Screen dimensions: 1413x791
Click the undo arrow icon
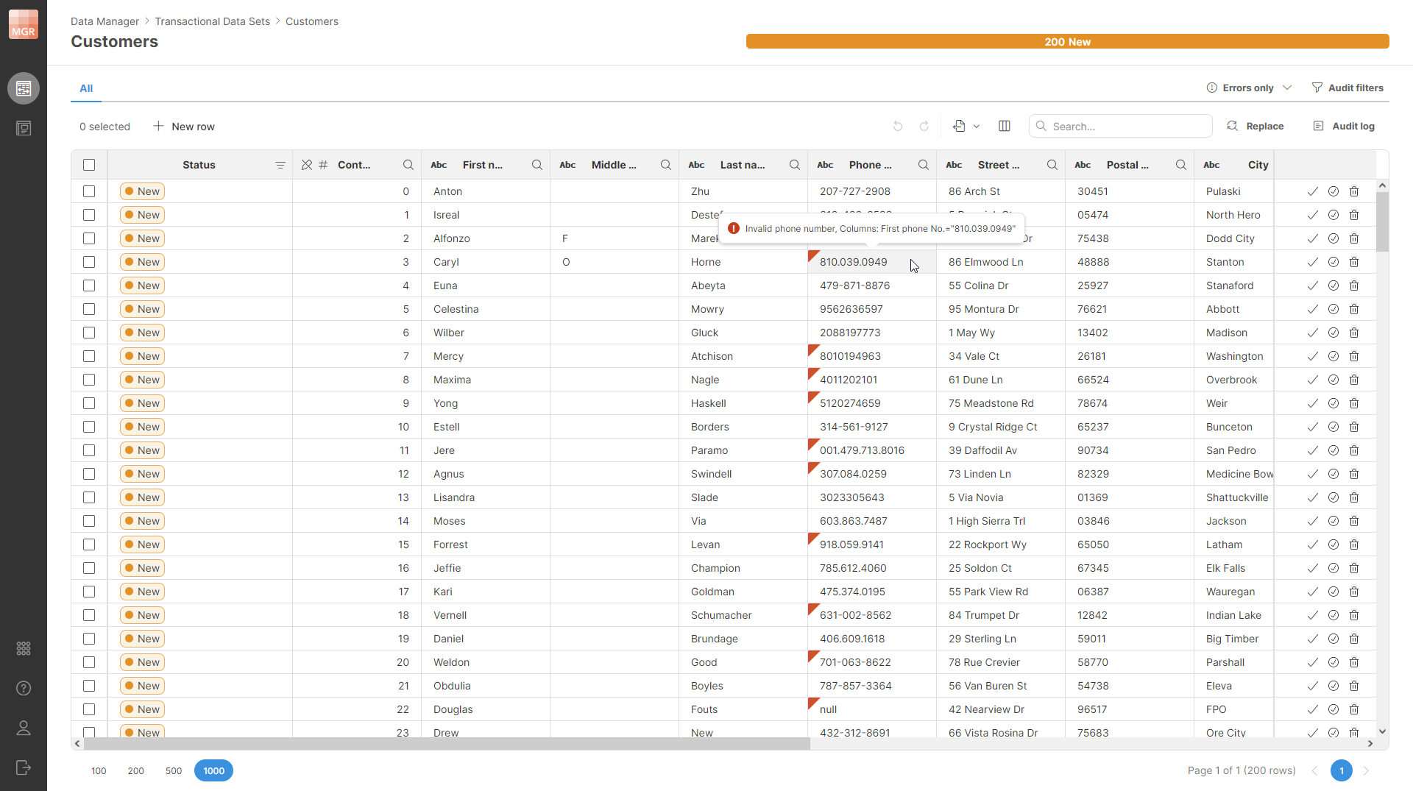click(897, 126)
